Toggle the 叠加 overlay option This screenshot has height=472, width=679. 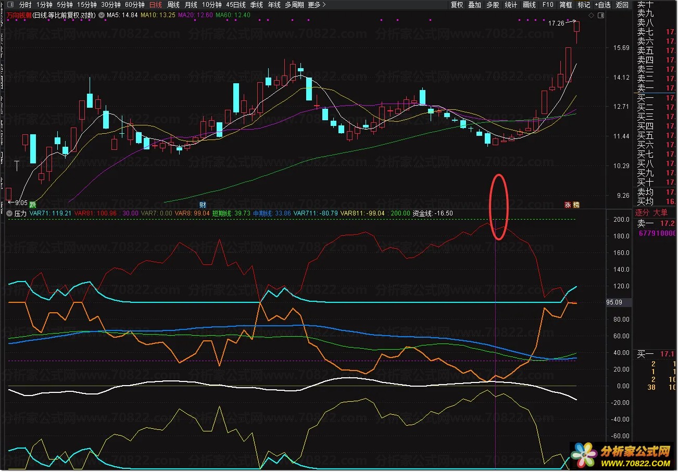pyautogui.click(x=474, y=5)
